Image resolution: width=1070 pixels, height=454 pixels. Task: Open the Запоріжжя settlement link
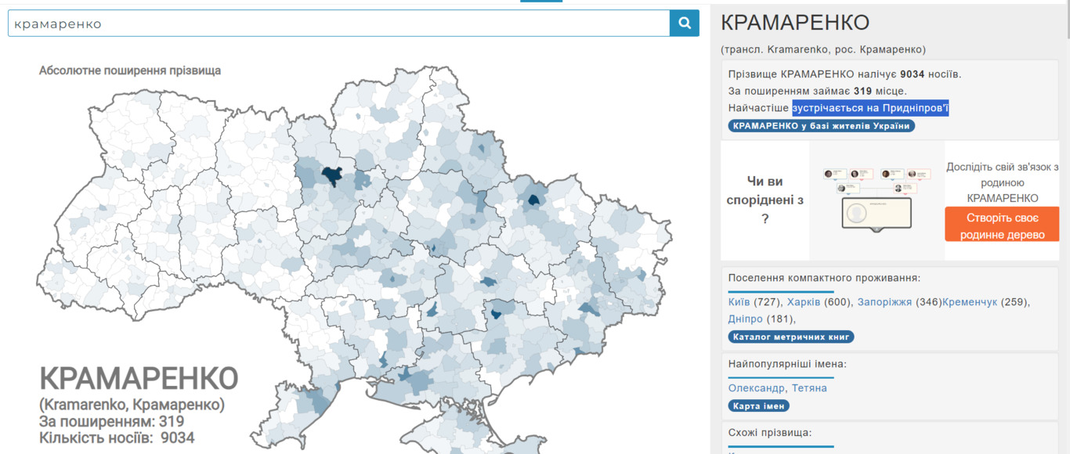[884, 302]
